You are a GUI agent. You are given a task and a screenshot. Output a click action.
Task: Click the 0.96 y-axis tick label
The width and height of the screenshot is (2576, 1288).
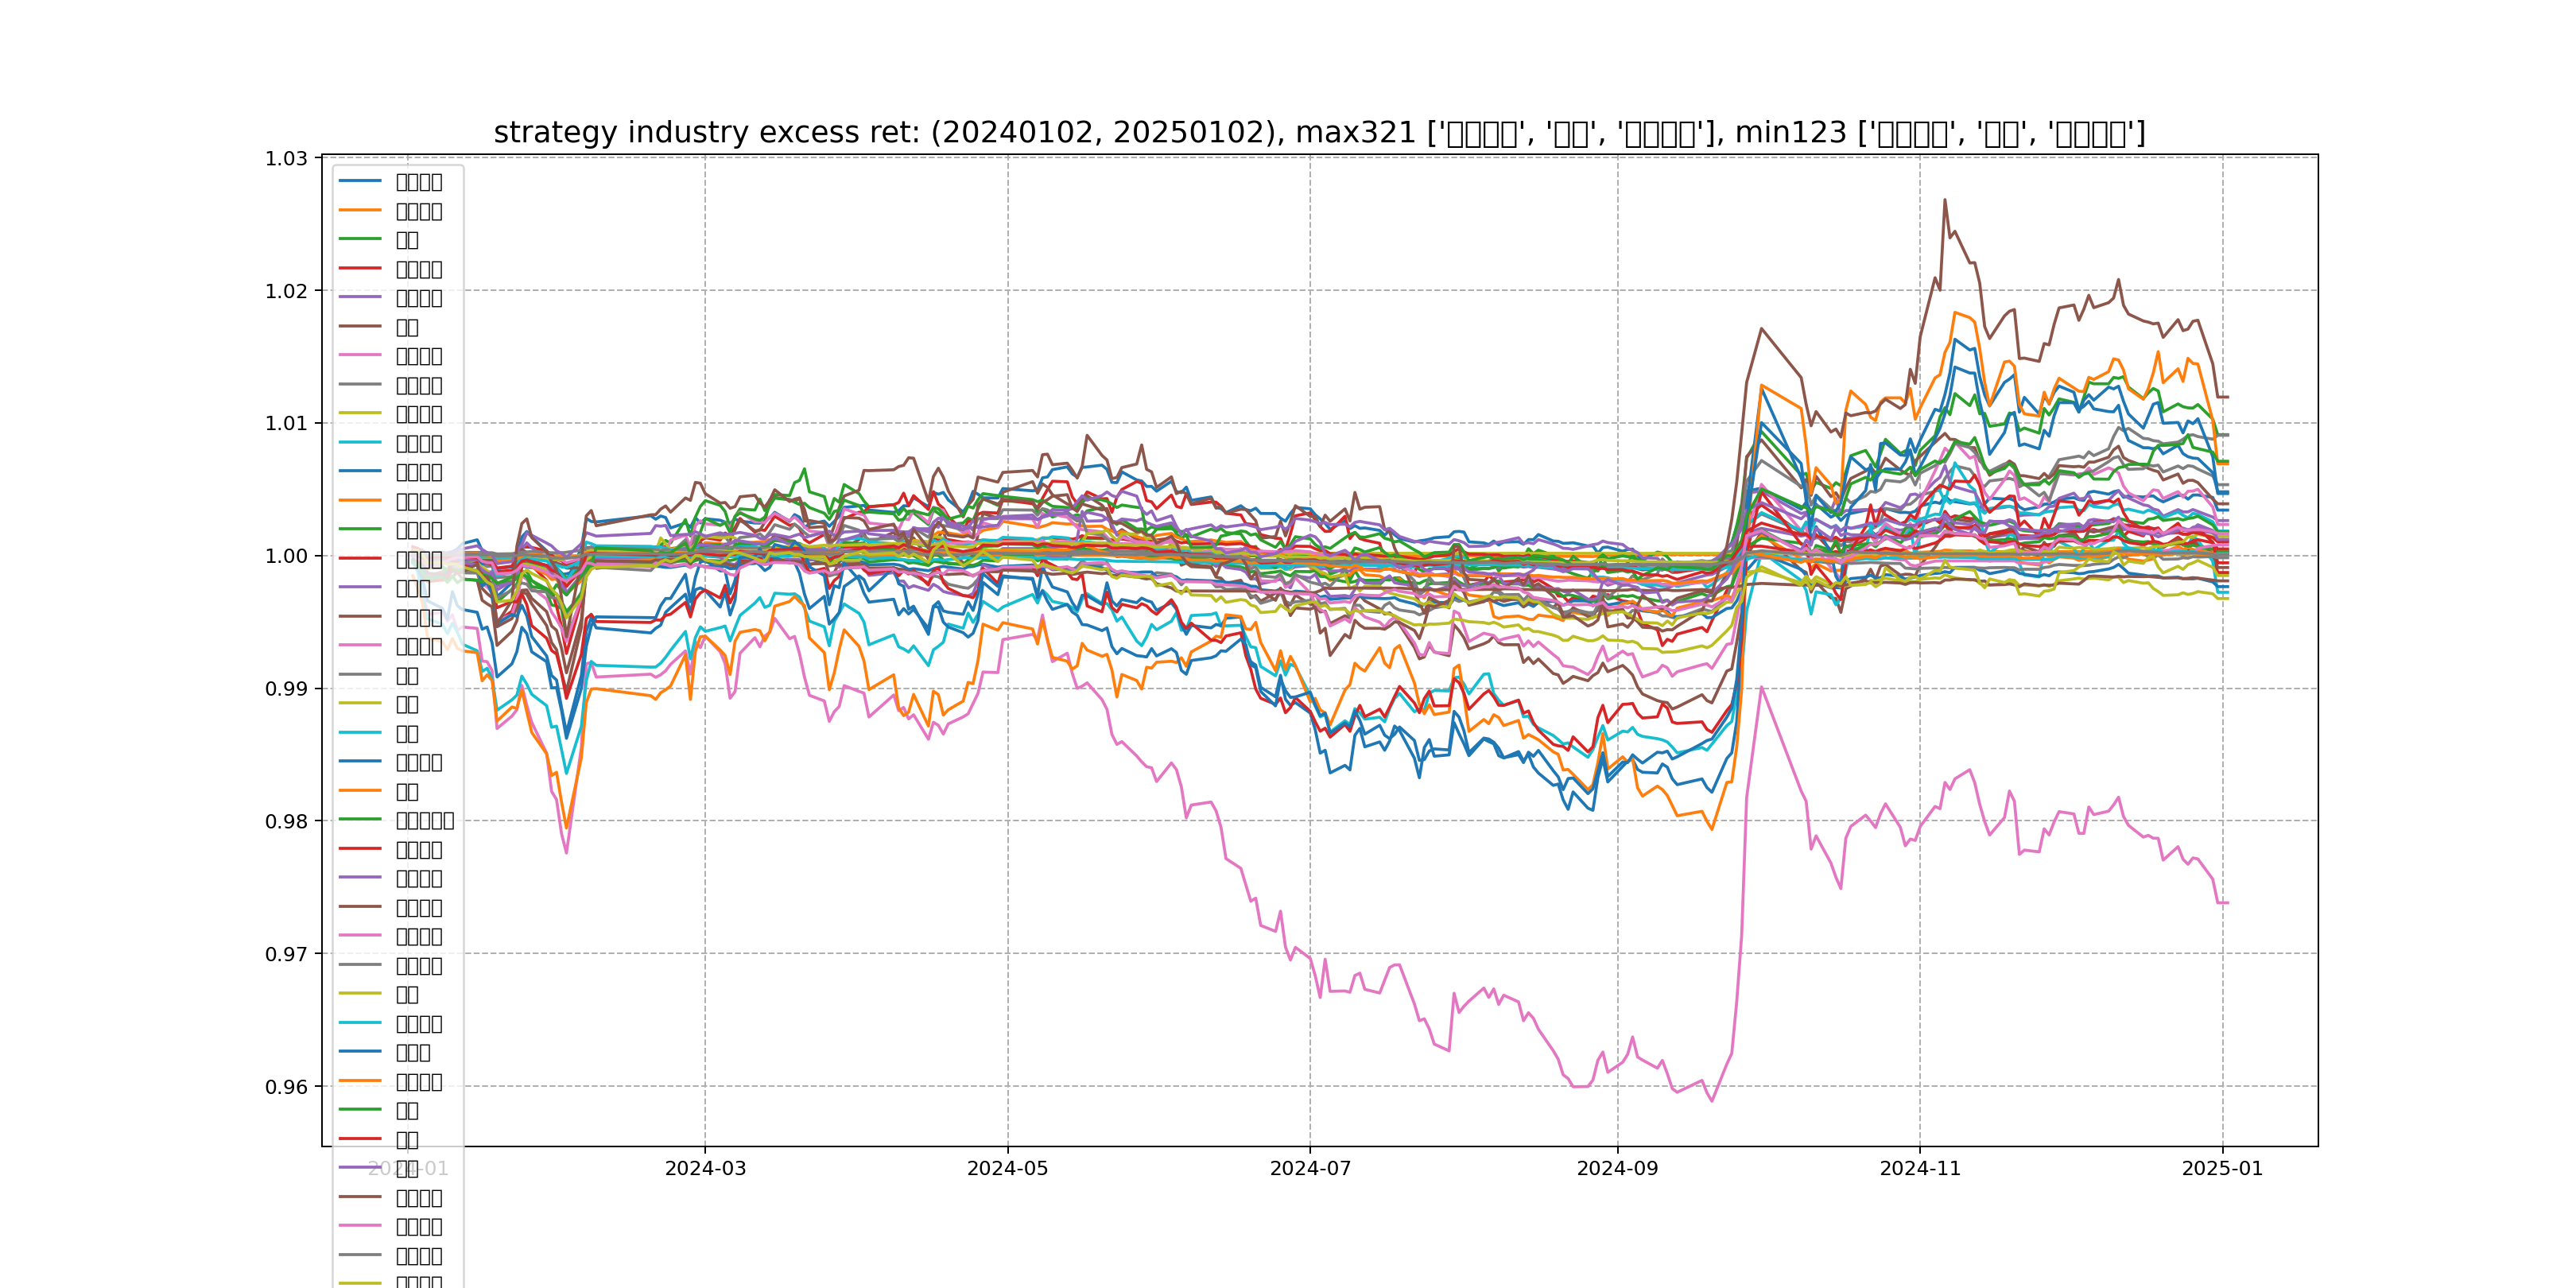click(x=286, y=1087)
